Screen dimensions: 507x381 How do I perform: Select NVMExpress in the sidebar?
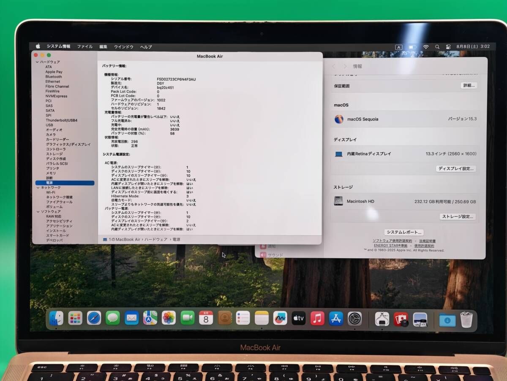[56, 96]
